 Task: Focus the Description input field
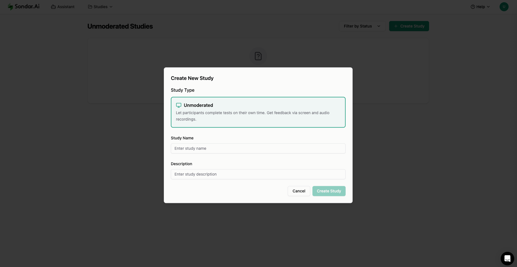pos(258,174)
